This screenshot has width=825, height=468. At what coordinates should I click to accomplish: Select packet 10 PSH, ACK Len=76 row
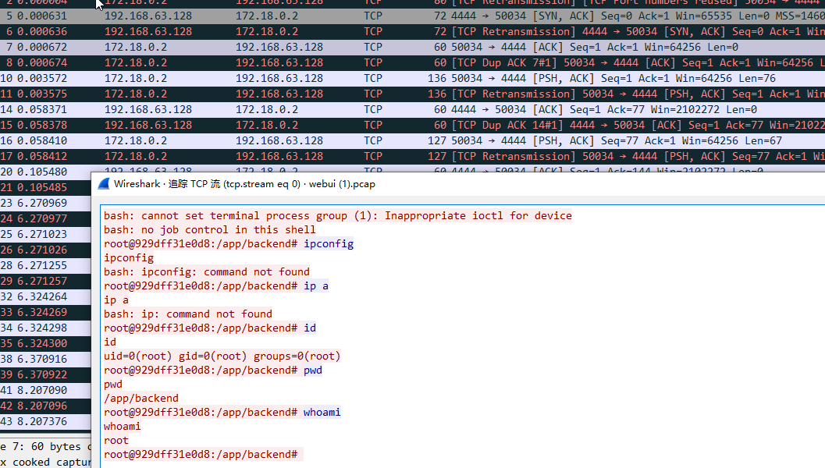[x=412, y=78]
